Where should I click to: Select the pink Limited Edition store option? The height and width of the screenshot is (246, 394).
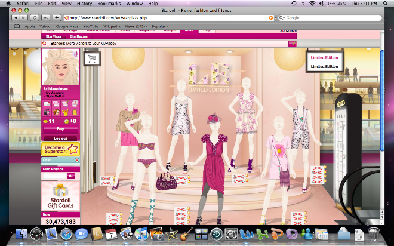[x=324, y=57]
